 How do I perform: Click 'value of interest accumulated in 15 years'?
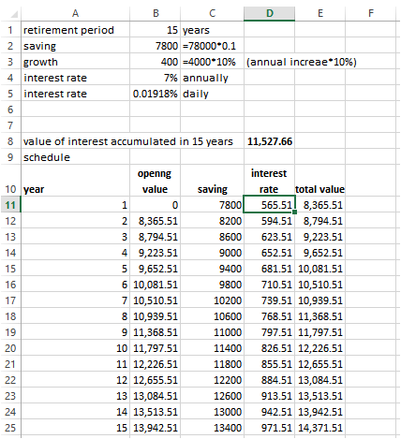pyautogui.click(x=128, y=141)
